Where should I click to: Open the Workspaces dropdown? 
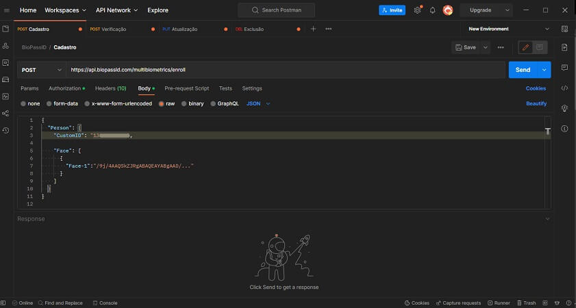(x=65, y=10)
